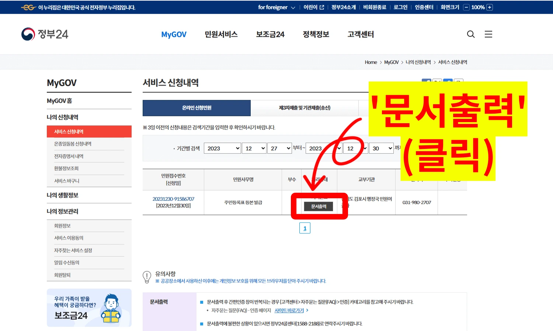
Task: Decrease screen size with minus button
Action: (x=466, y=7)
